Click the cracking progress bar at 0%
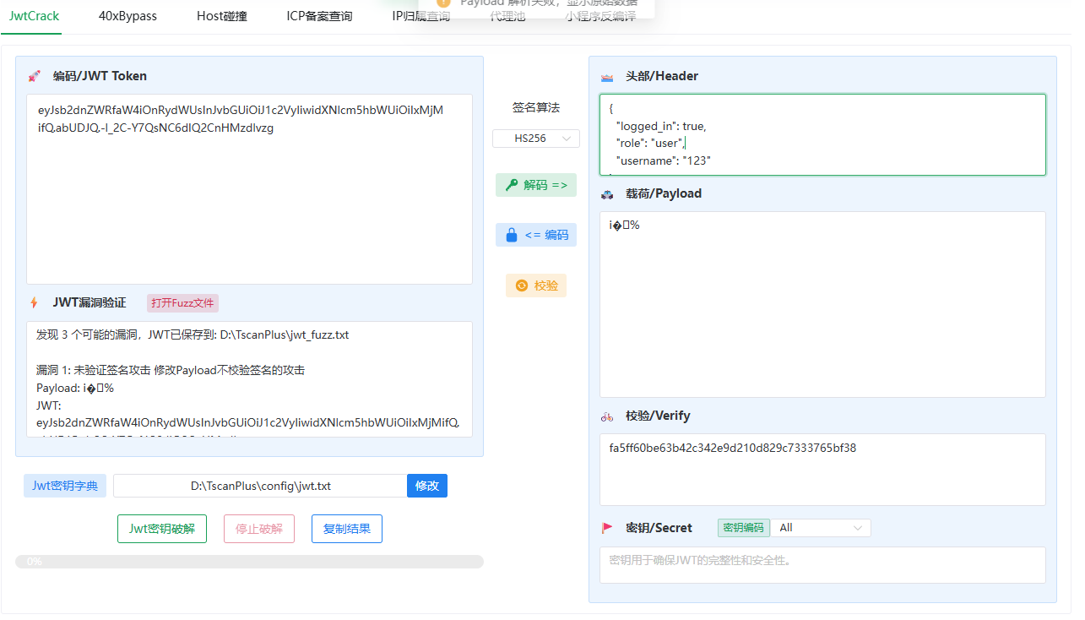This screenshot has height=620, width=1085. [x=249, y=562]
